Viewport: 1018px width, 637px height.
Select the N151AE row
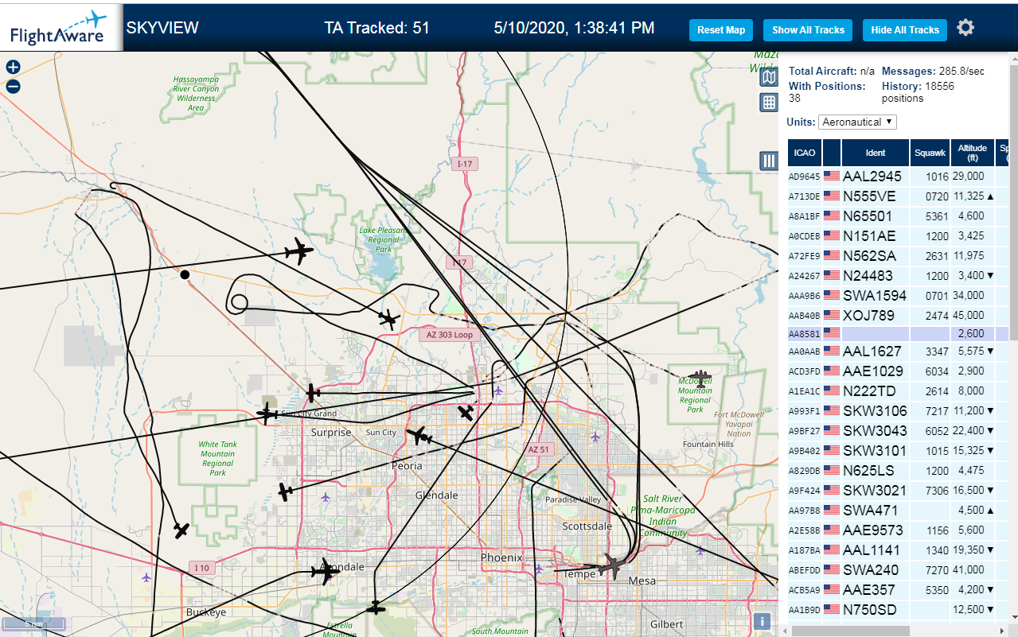coord(898,235)
